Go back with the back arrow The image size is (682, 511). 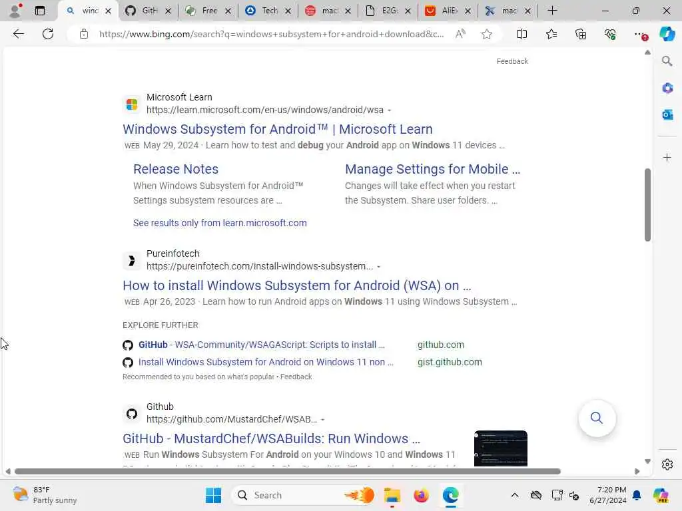(18, 34)
